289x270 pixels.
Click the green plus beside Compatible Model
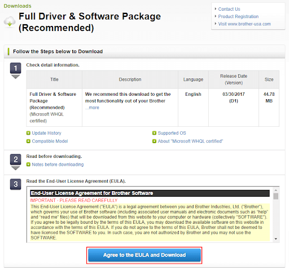click(x=28, y=141)
